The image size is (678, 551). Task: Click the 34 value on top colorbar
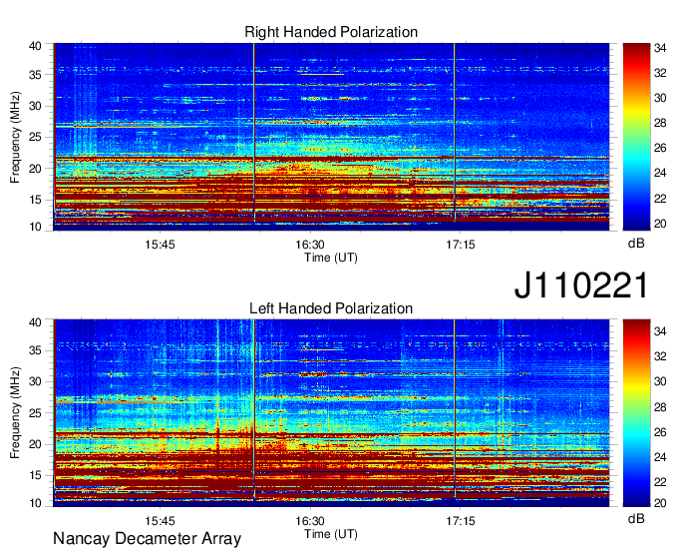point(660,48)
